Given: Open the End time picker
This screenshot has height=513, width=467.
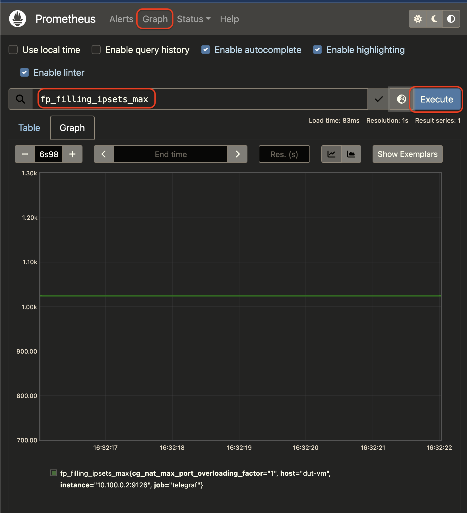Looking at the screenshot, I should point(171,154).
